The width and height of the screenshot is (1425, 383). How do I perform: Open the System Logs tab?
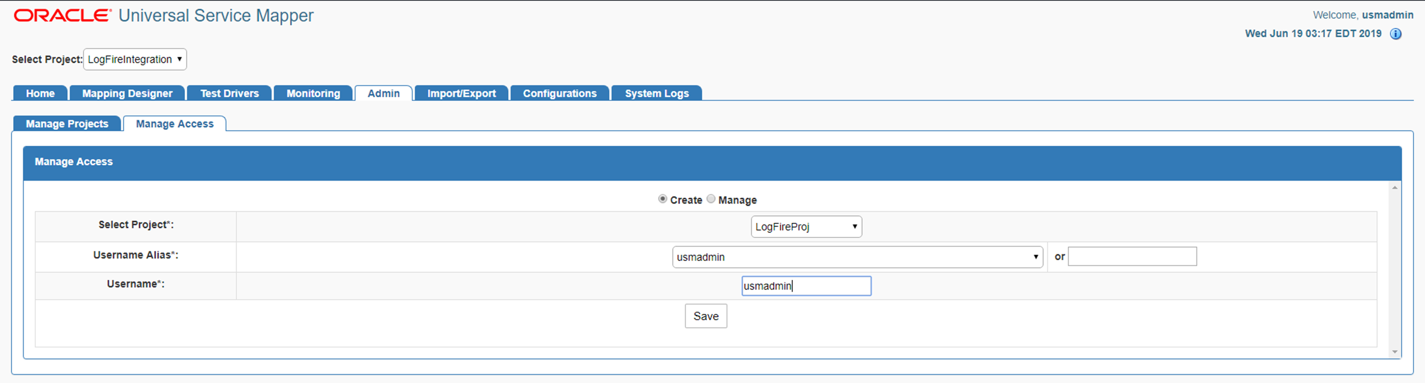[656, 93]
